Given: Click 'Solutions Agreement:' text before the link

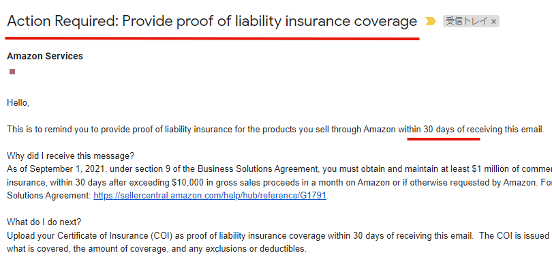Looking at the screenshot, I should [x=49, y=196].
